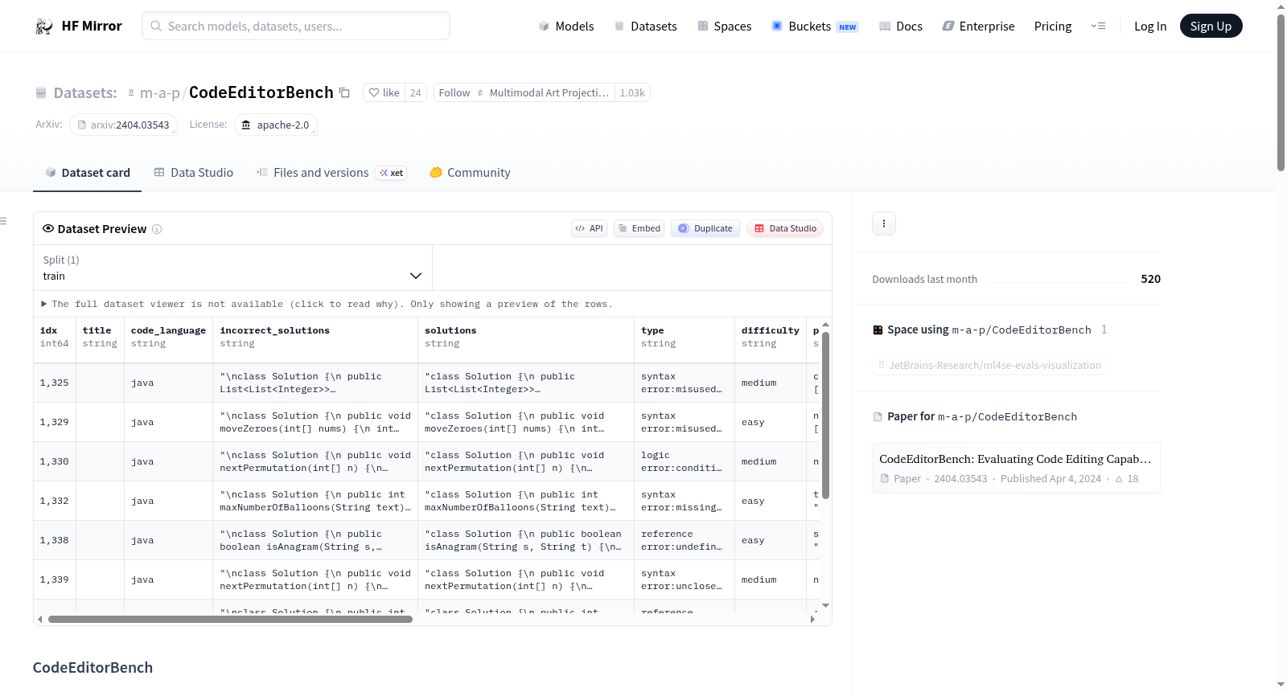Open Models in the top navigation
The height and width of the screenshot is (692, 1287).
tap(566, 27)
